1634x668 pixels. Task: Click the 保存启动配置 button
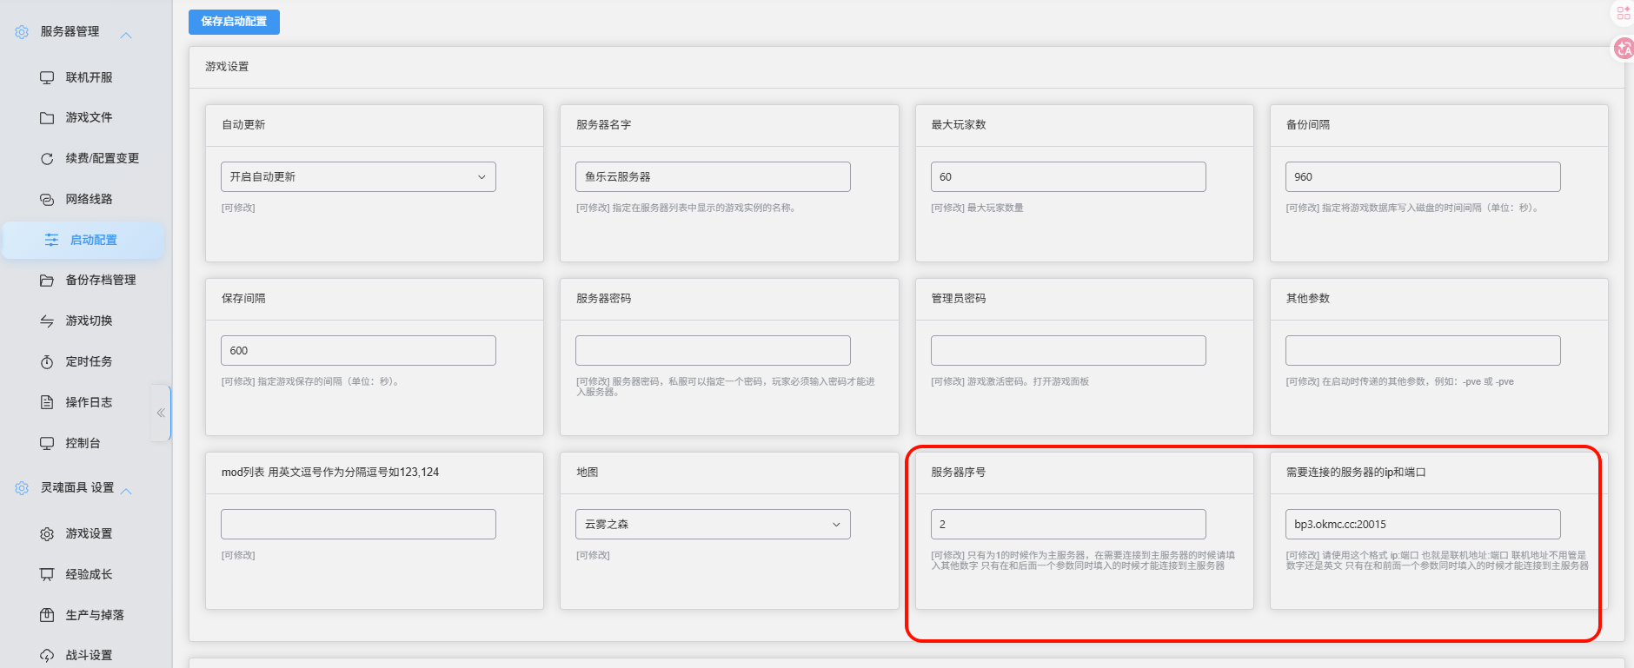(x=234, y=22)
